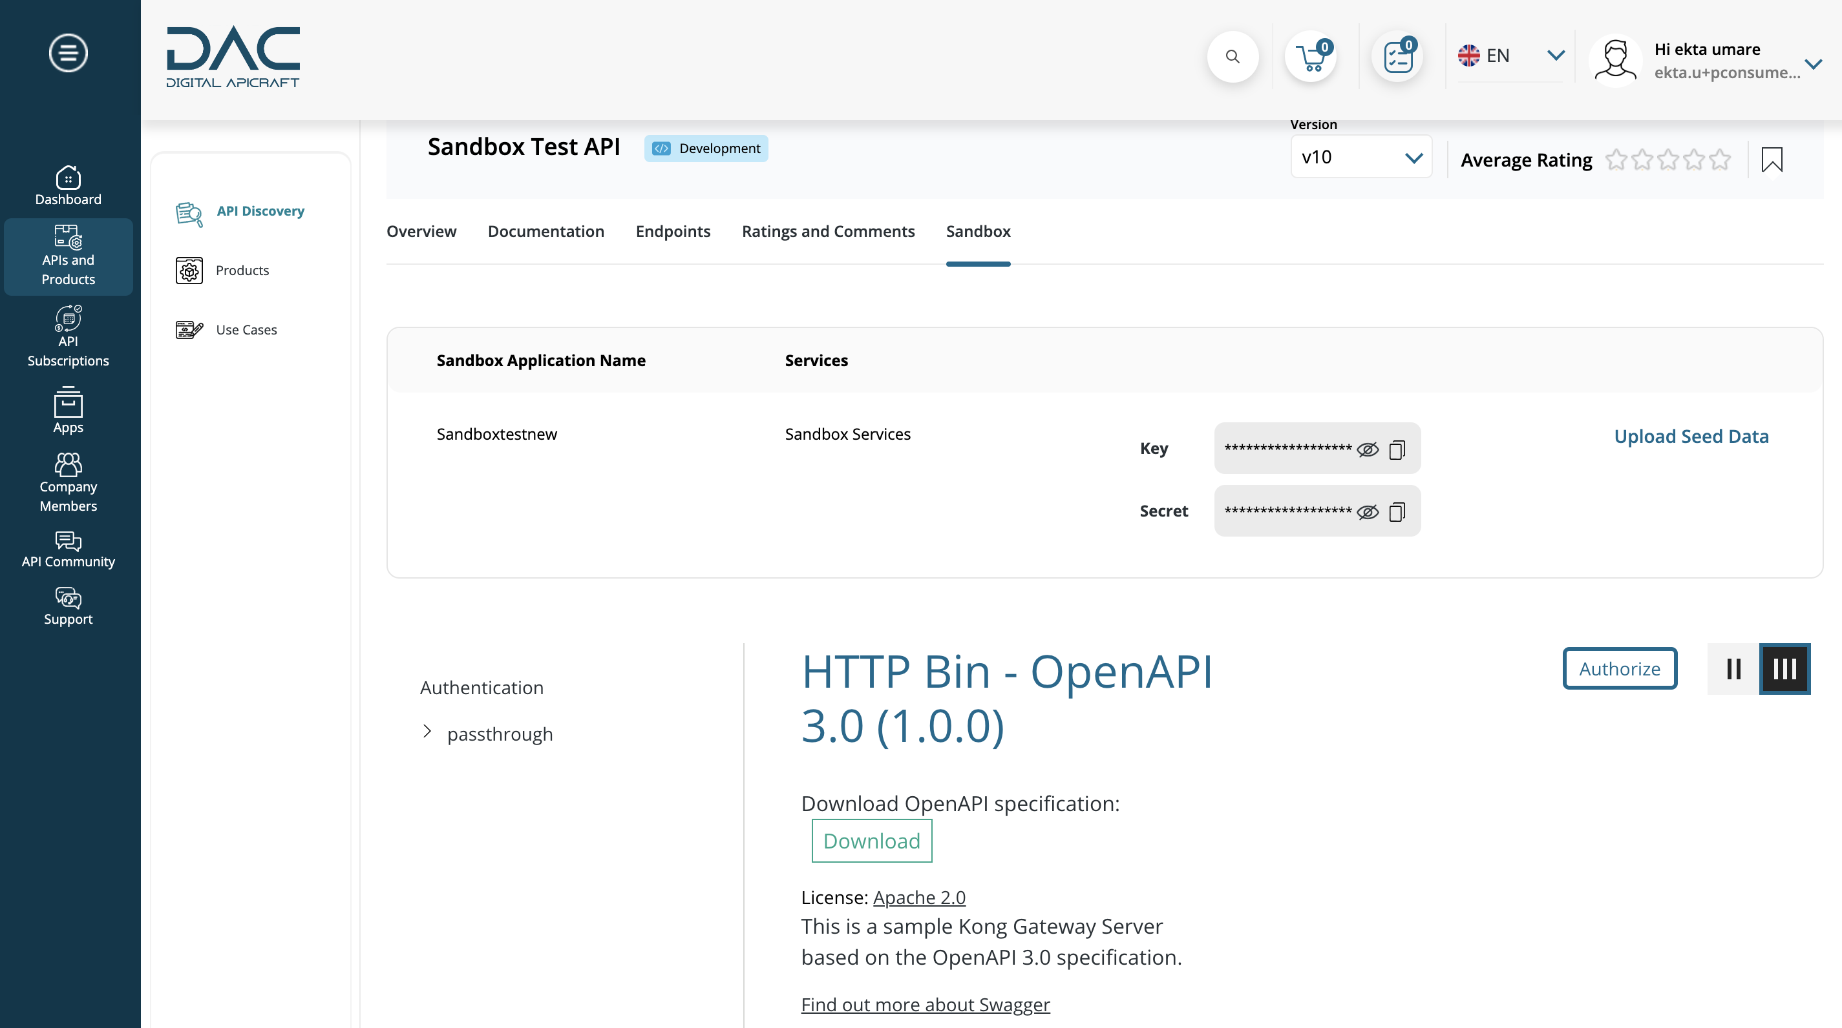This screenshot has width=1842, height=1028.
Task: Reveal the hidden Key value
Action: click(x=1367, y=449)
